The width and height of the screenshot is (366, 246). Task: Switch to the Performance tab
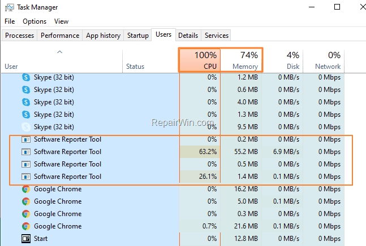coord(60,36)
